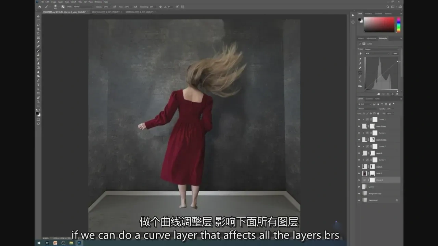The height and width of the screenshot is (246, 438).
Task: Hide the Background copy layer
Action: (359, 193)
